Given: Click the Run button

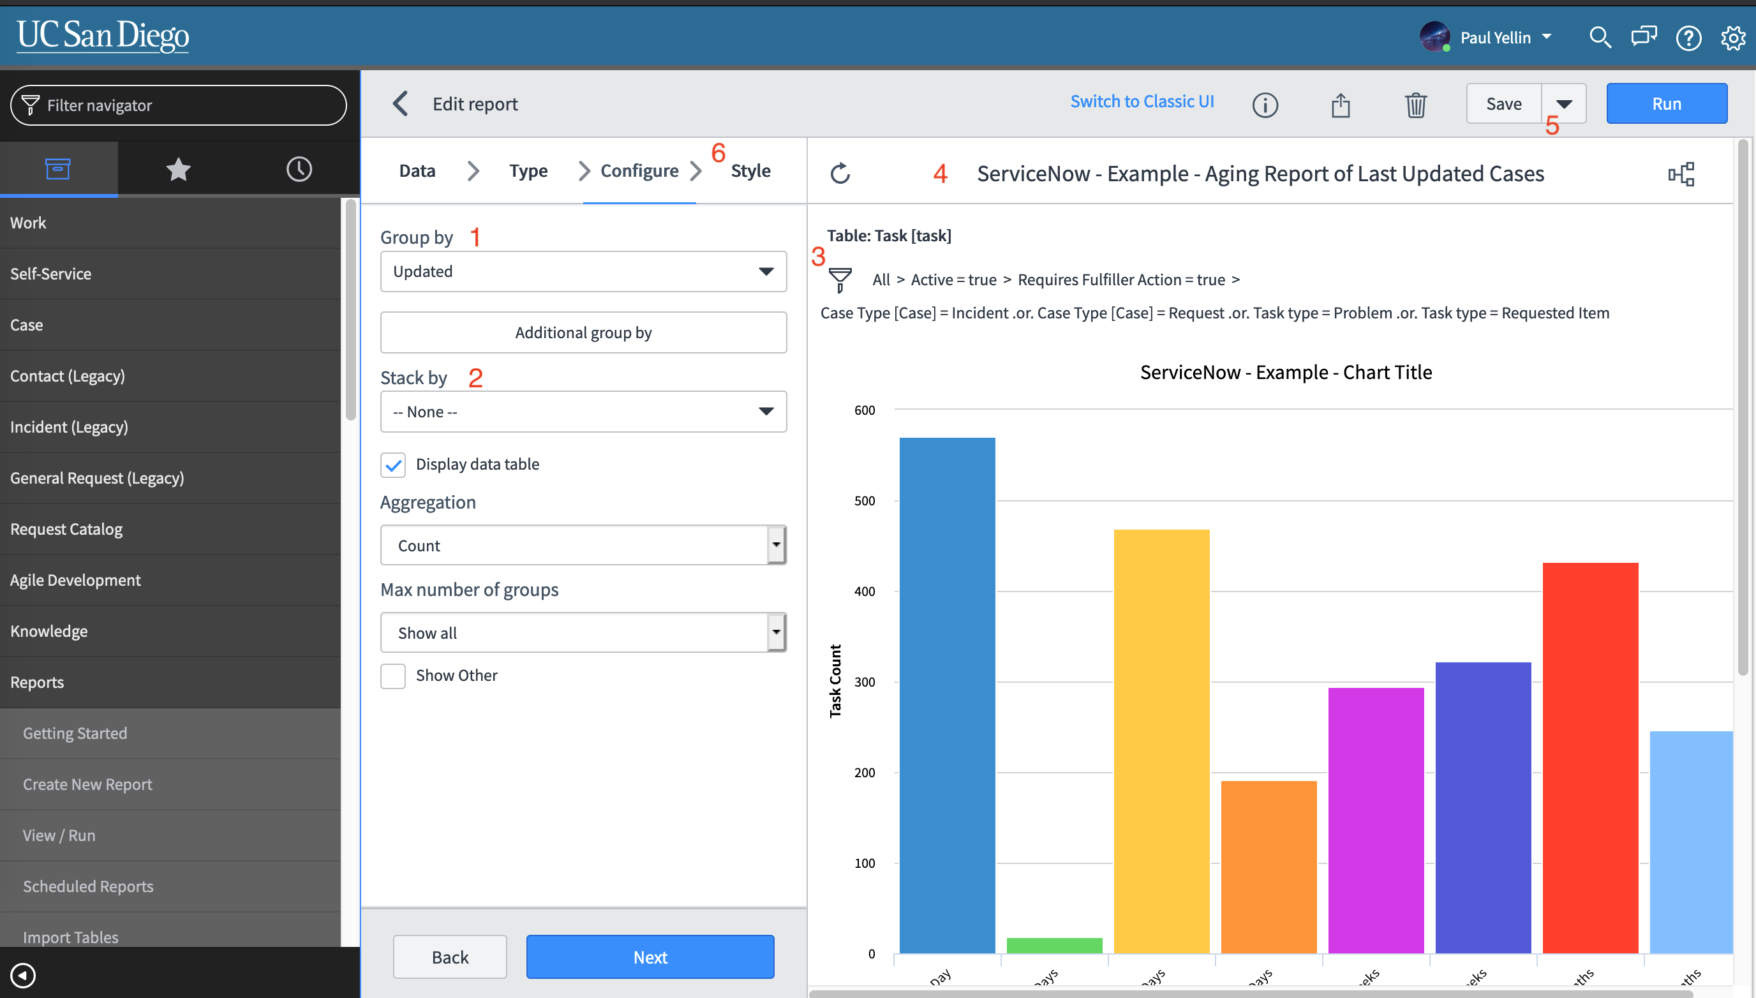Looking at the screenshot, I should (1666, 103).
